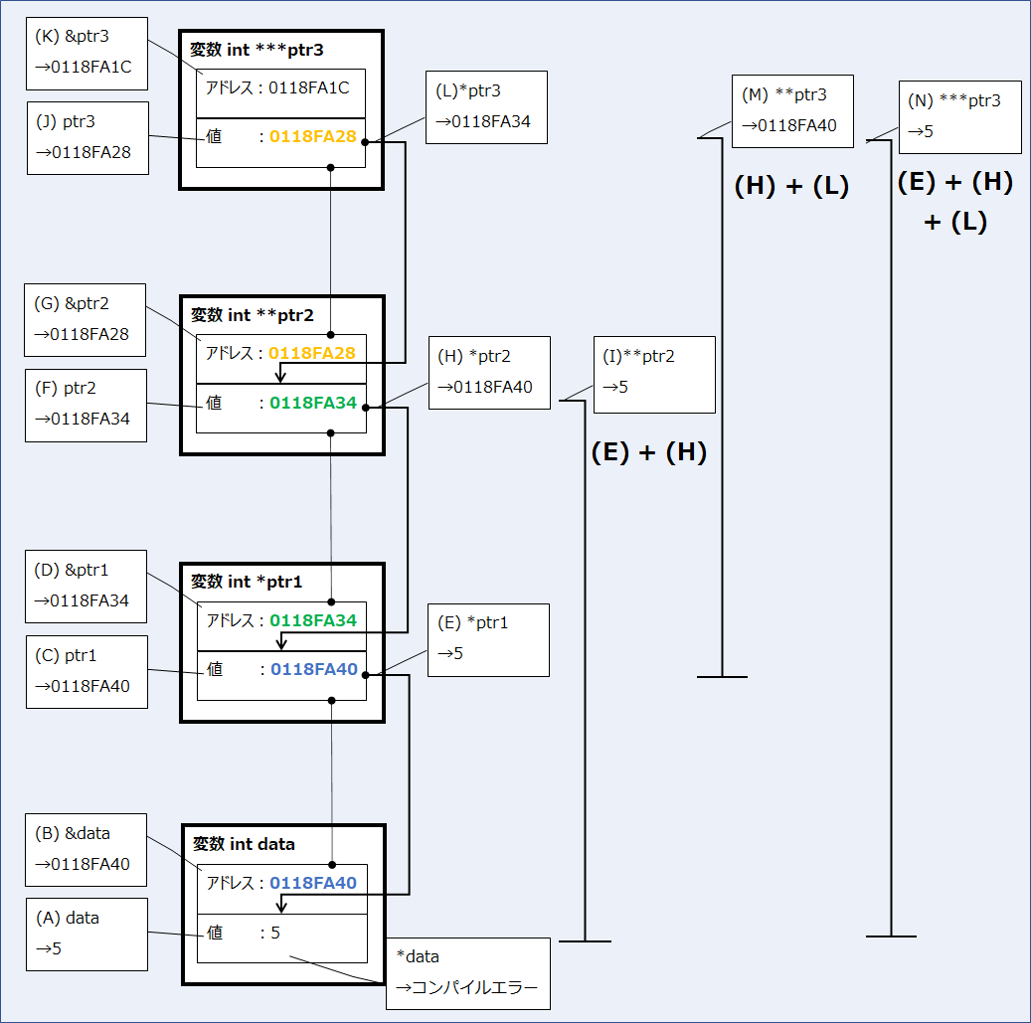Click the (L)*ptr3 callout box
1031x1023 pixels.
pos(486,107)
